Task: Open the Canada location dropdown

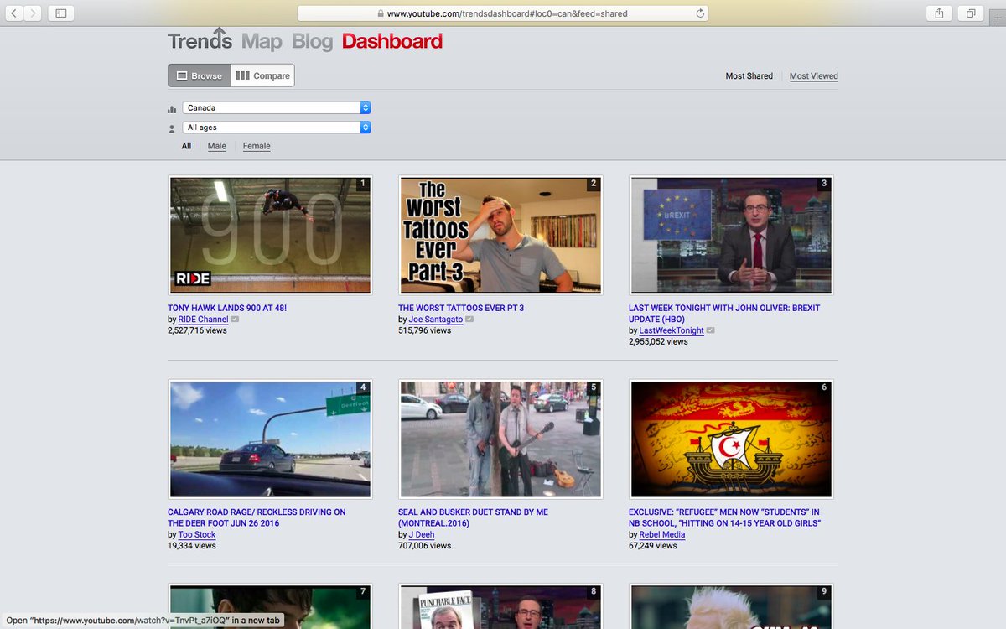Action: pyautogui.click(x=277, y=107)
